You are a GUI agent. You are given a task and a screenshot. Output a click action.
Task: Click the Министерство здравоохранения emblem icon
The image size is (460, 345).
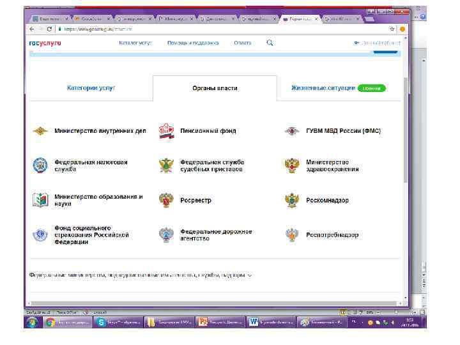point(292,165)
